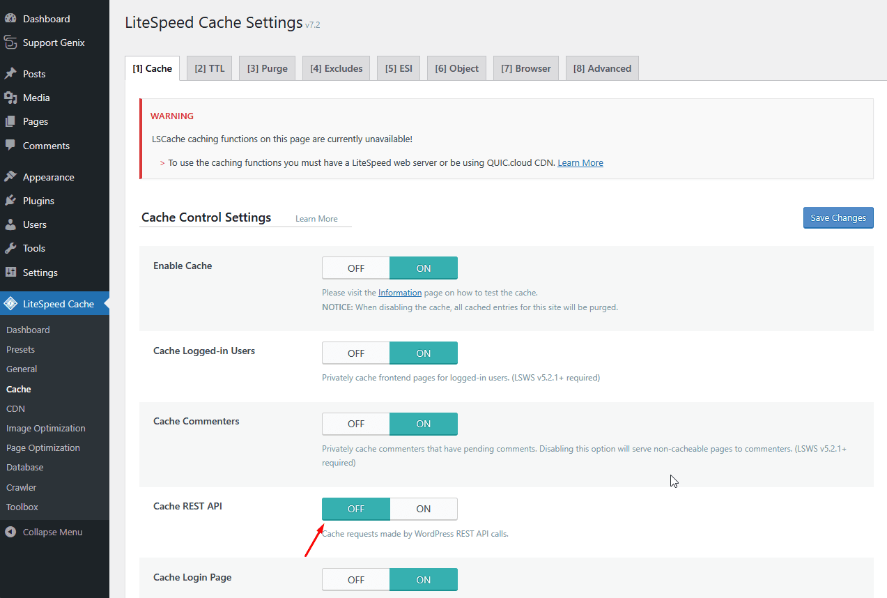This screenshot has width=887, height=598.
Task: Go to Plugins in the sidebar
Action: (54, 201)
